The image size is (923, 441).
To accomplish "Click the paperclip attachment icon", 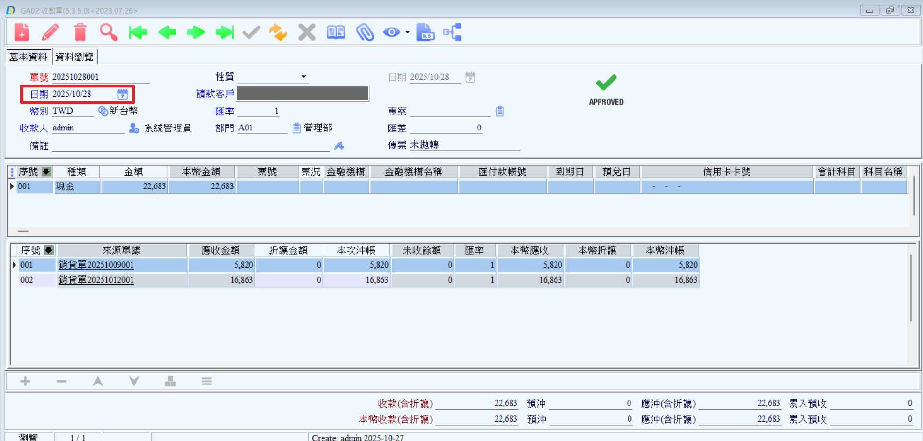I will tap(365, 32).
